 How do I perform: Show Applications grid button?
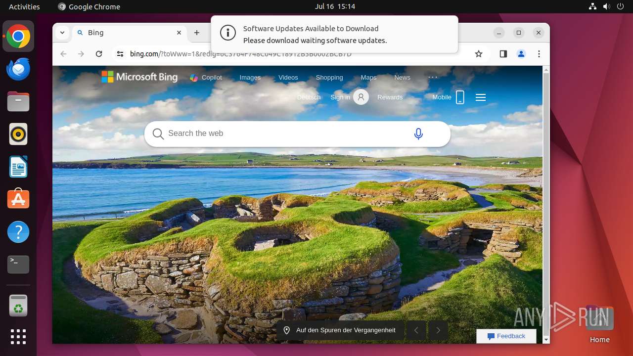18,337
